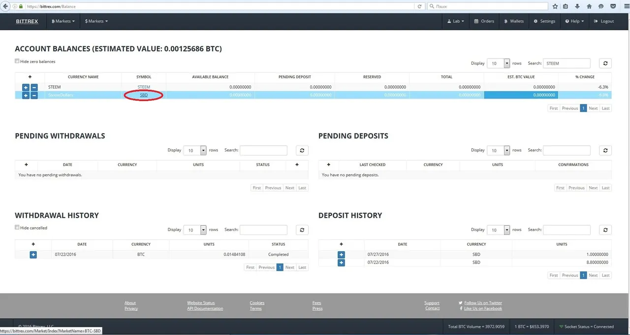Expand the 07/27/2016 SBD deposit row
This screenshot has height=335, width=630.
[x=341, y=255]
